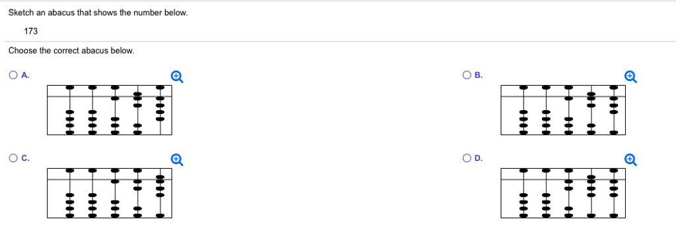This screenshot has height=244, width=676.
Task: Select answer choice A radio button
Action: [x=13, y=75]
